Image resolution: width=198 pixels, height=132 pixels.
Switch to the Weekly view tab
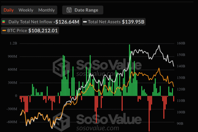26,10
